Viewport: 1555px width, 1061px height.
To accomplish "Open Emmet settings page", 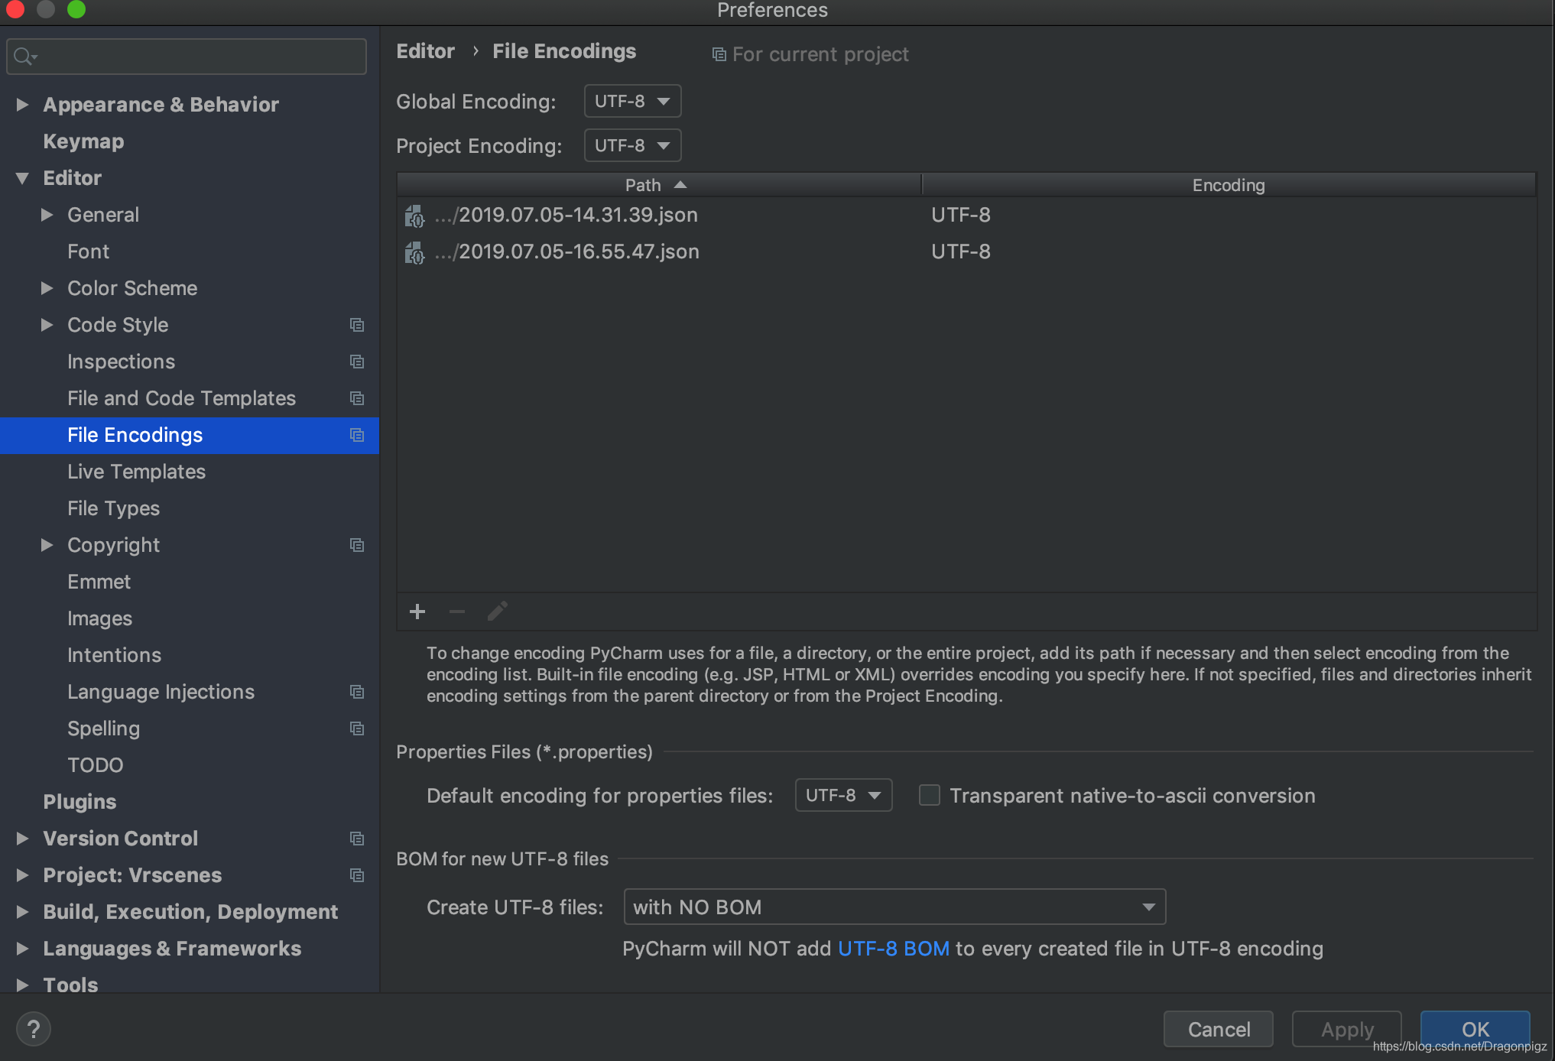I will [99, 582].
